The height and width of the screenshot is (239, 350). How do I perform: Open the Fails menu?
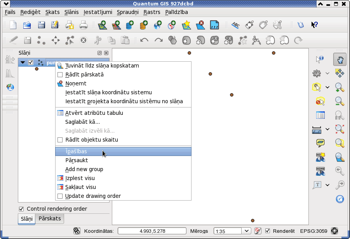tap(10, 12)
